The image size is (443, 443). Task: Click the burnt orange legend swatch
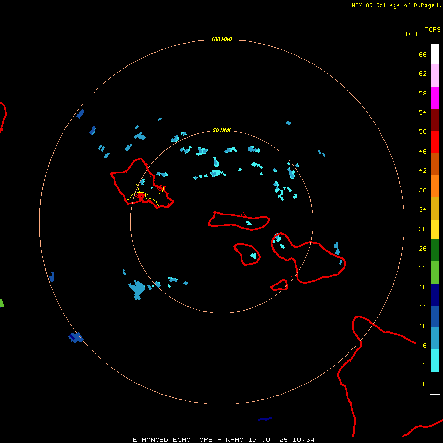(435, 163)
